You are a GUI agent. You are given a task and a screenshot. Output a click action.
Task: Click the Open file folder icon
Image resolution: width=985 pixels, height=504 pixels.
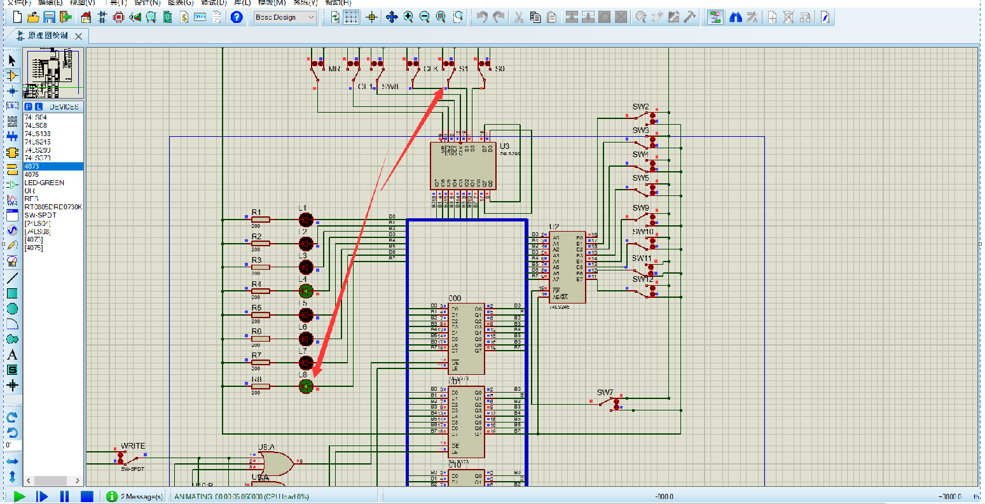(33, 17)
